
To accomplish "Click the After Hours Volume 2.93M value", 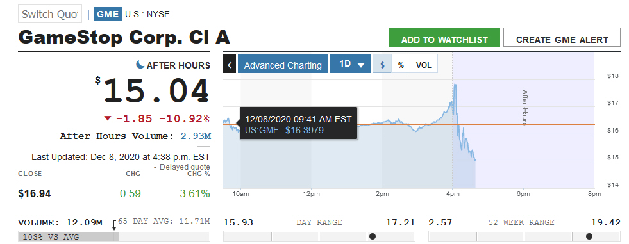I will (196, 136).
